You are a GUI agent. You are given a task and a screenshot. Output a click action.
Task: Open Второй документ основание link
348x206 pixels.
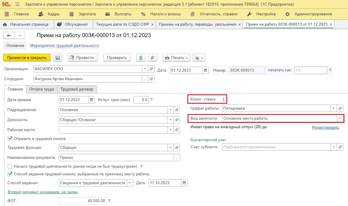click(x=43, y=192)
